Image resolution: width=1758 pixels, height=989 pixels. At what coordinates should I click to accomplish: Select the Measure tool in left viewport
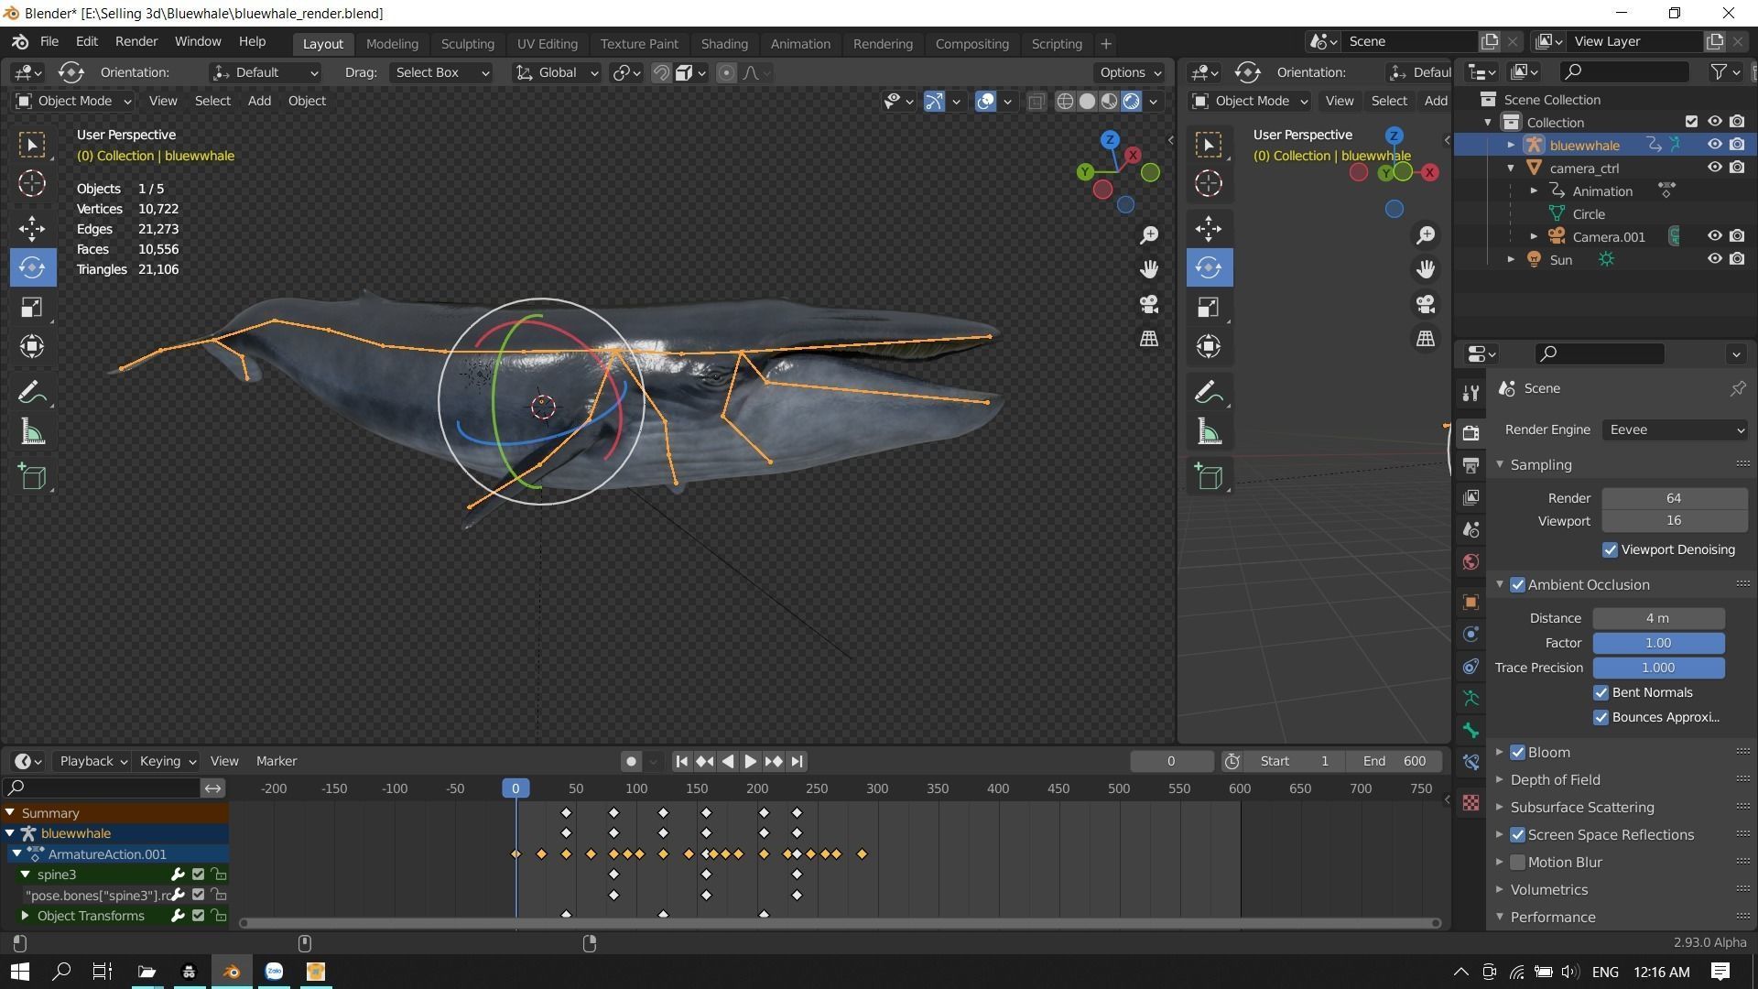[32, 432]
